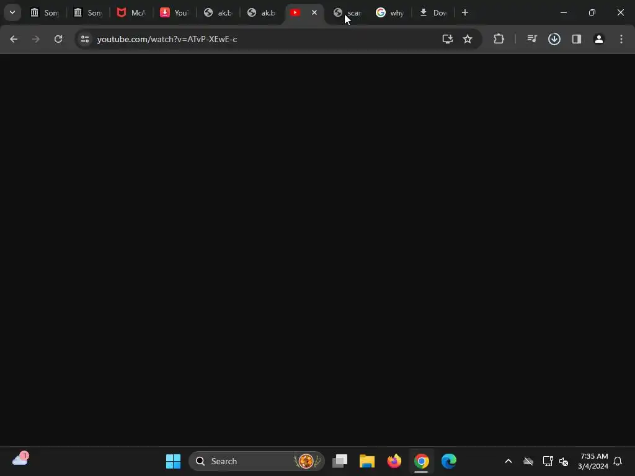Open OneDrive tray icon
635x476 pixels.
click(x=528, y=461)
